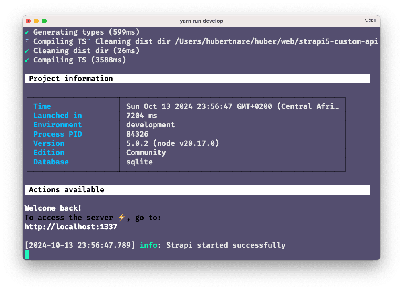The height and width of the screenshot is (290, 403).
Task: Click 'Compiling TS (3588ms)' line
Action: click(x=80, y=60)
